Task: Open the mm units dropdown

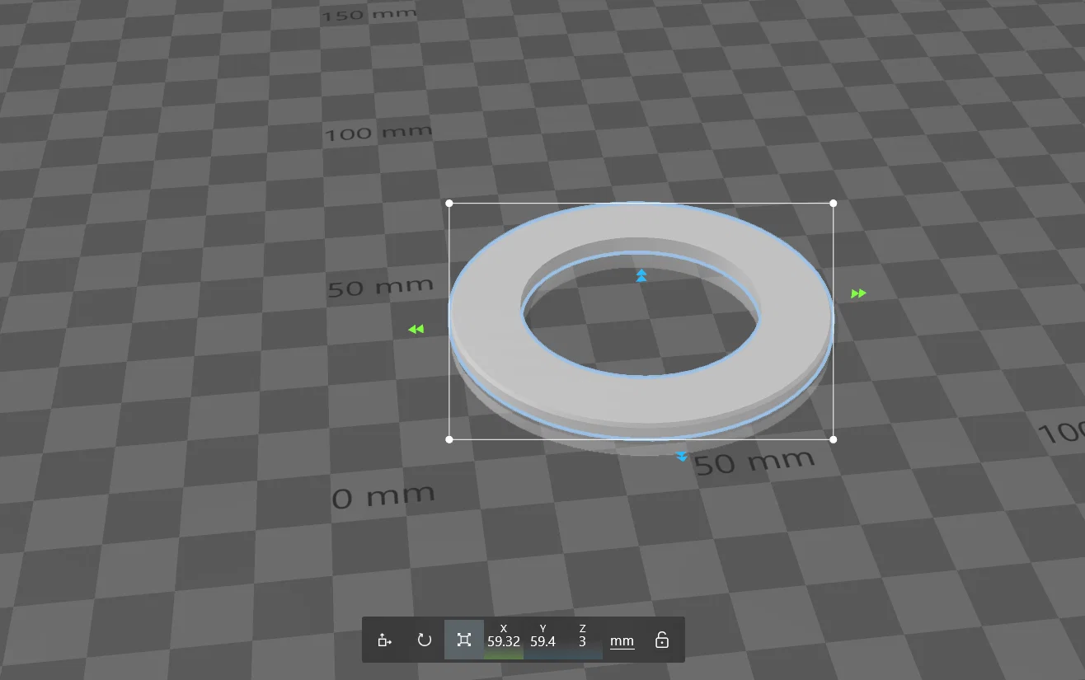Action: pyautogui.click(x=622, y=640)
